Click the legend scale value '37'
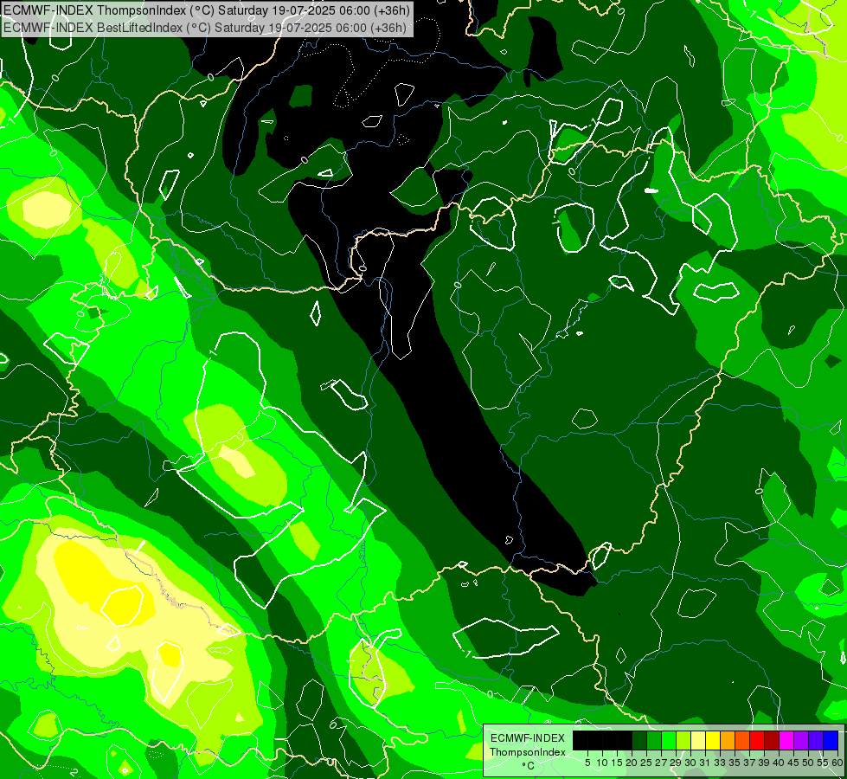847x779 pixels. [749, 763]
